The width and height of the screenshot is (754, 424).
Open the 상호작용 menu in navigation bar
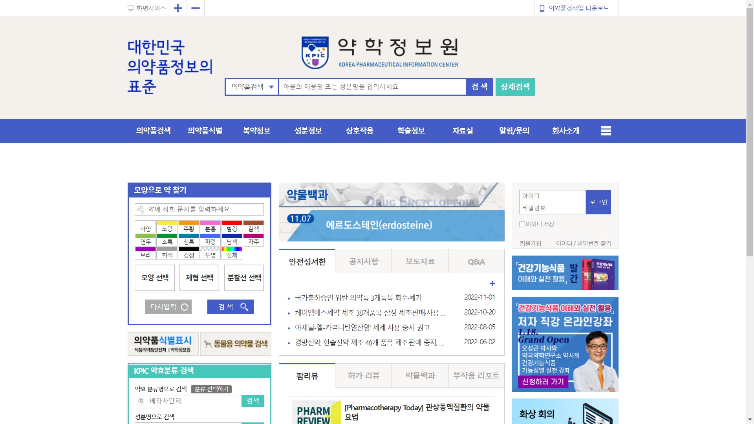pyautogui.click(x=360, y=131)
